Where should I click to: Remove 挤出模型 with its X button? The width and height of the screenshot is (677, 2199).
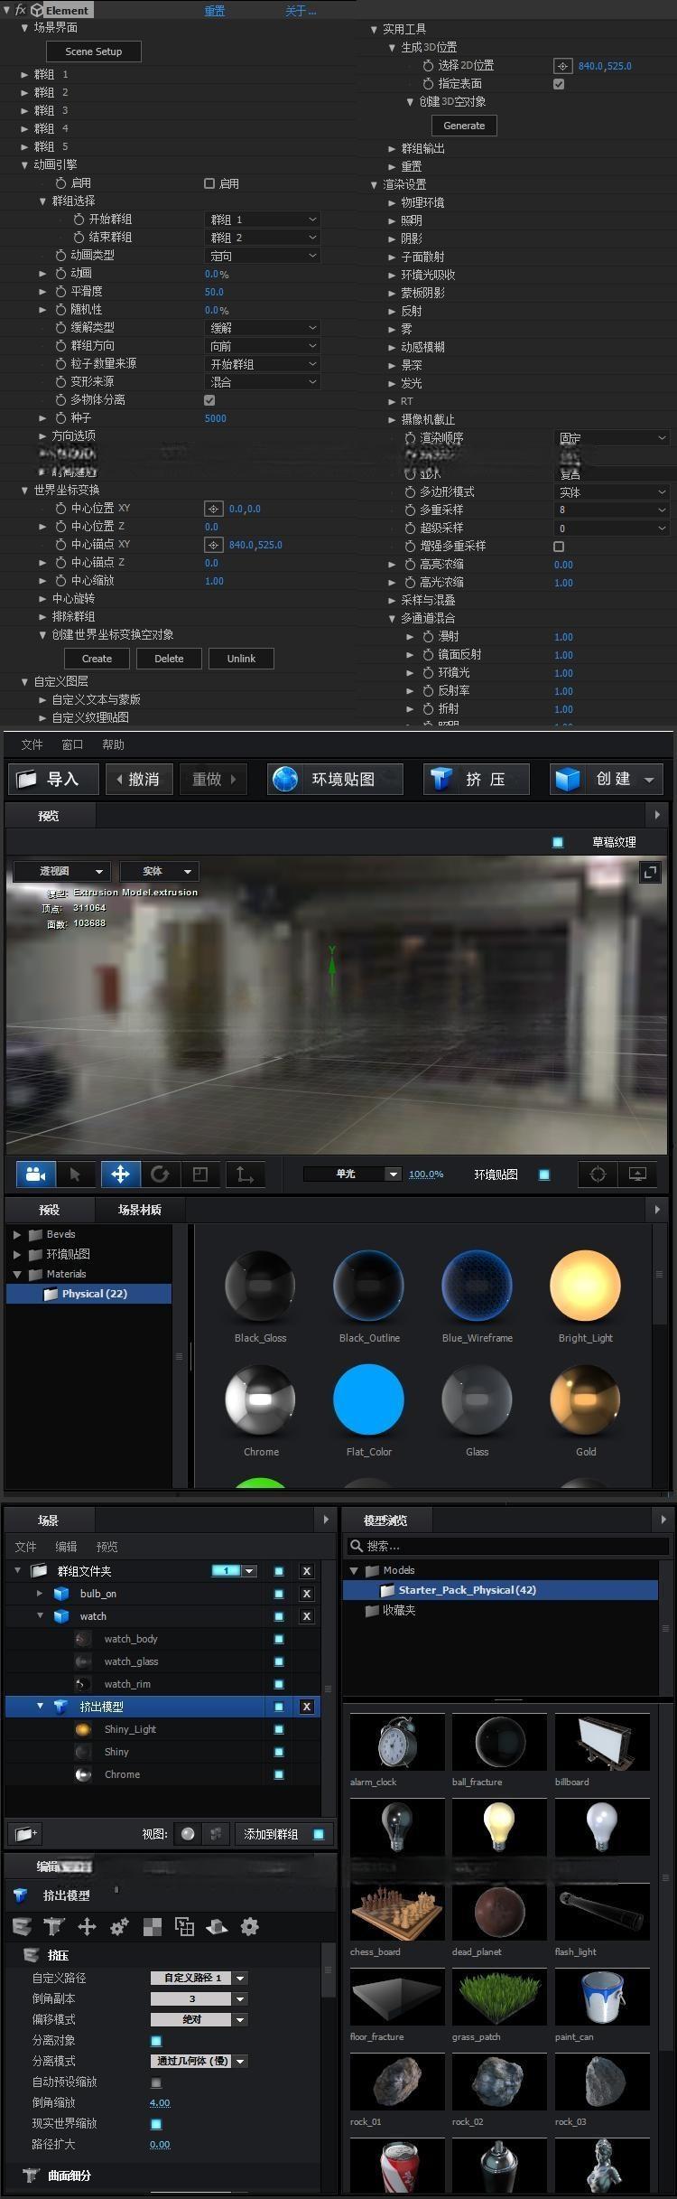[x=307, y=1707]
